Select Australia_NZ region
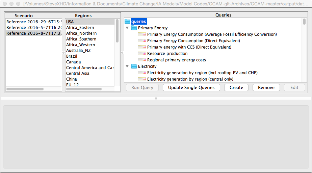This screenshot has width=312, height=173. point(90,51)
